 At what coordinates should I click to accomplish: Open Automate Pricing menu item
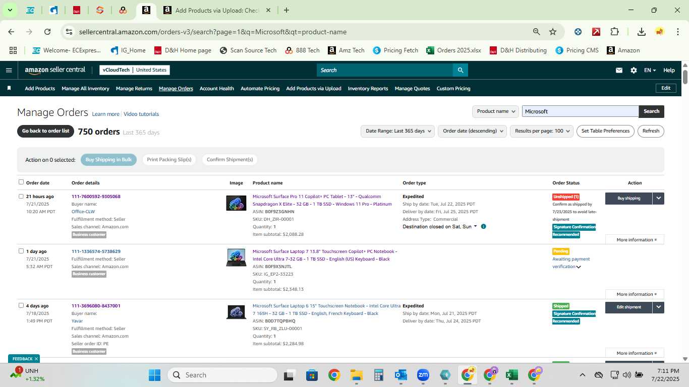coord(260,88)
